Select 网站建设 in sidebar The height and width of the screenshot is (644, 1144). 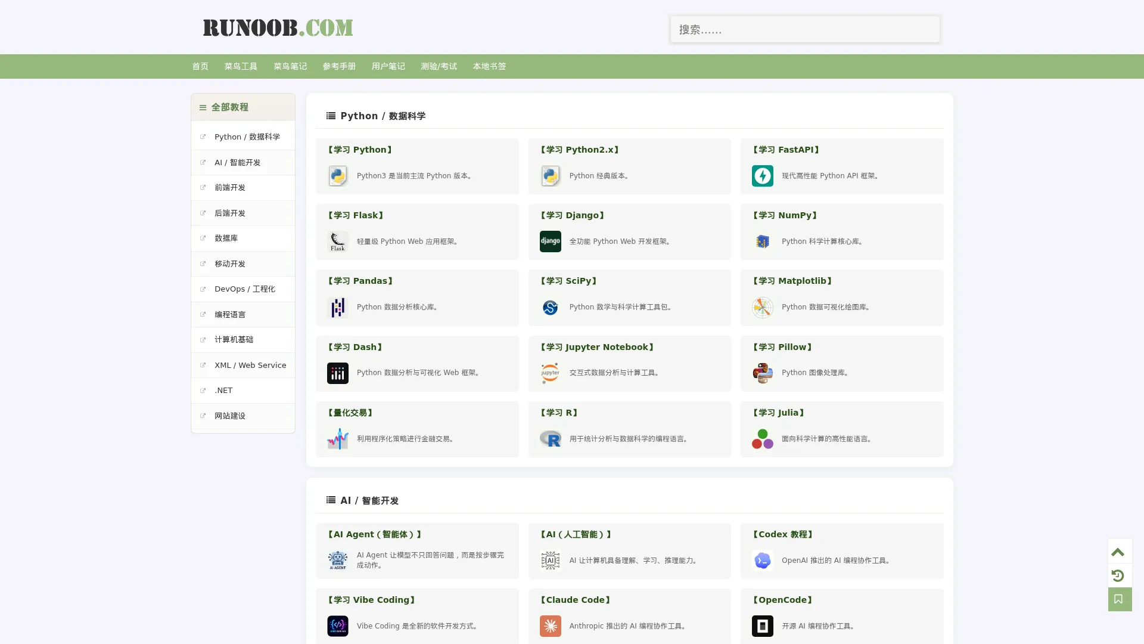(243, 416)
